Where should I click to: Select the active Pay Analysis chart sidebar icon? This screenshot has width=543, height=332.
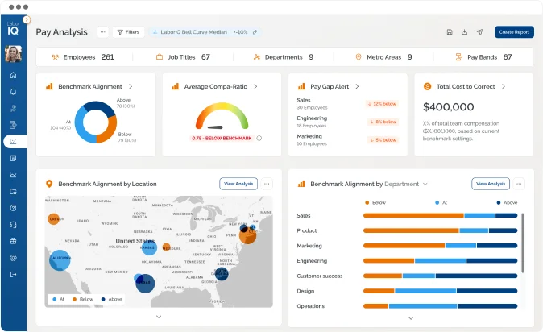[13, 141]
